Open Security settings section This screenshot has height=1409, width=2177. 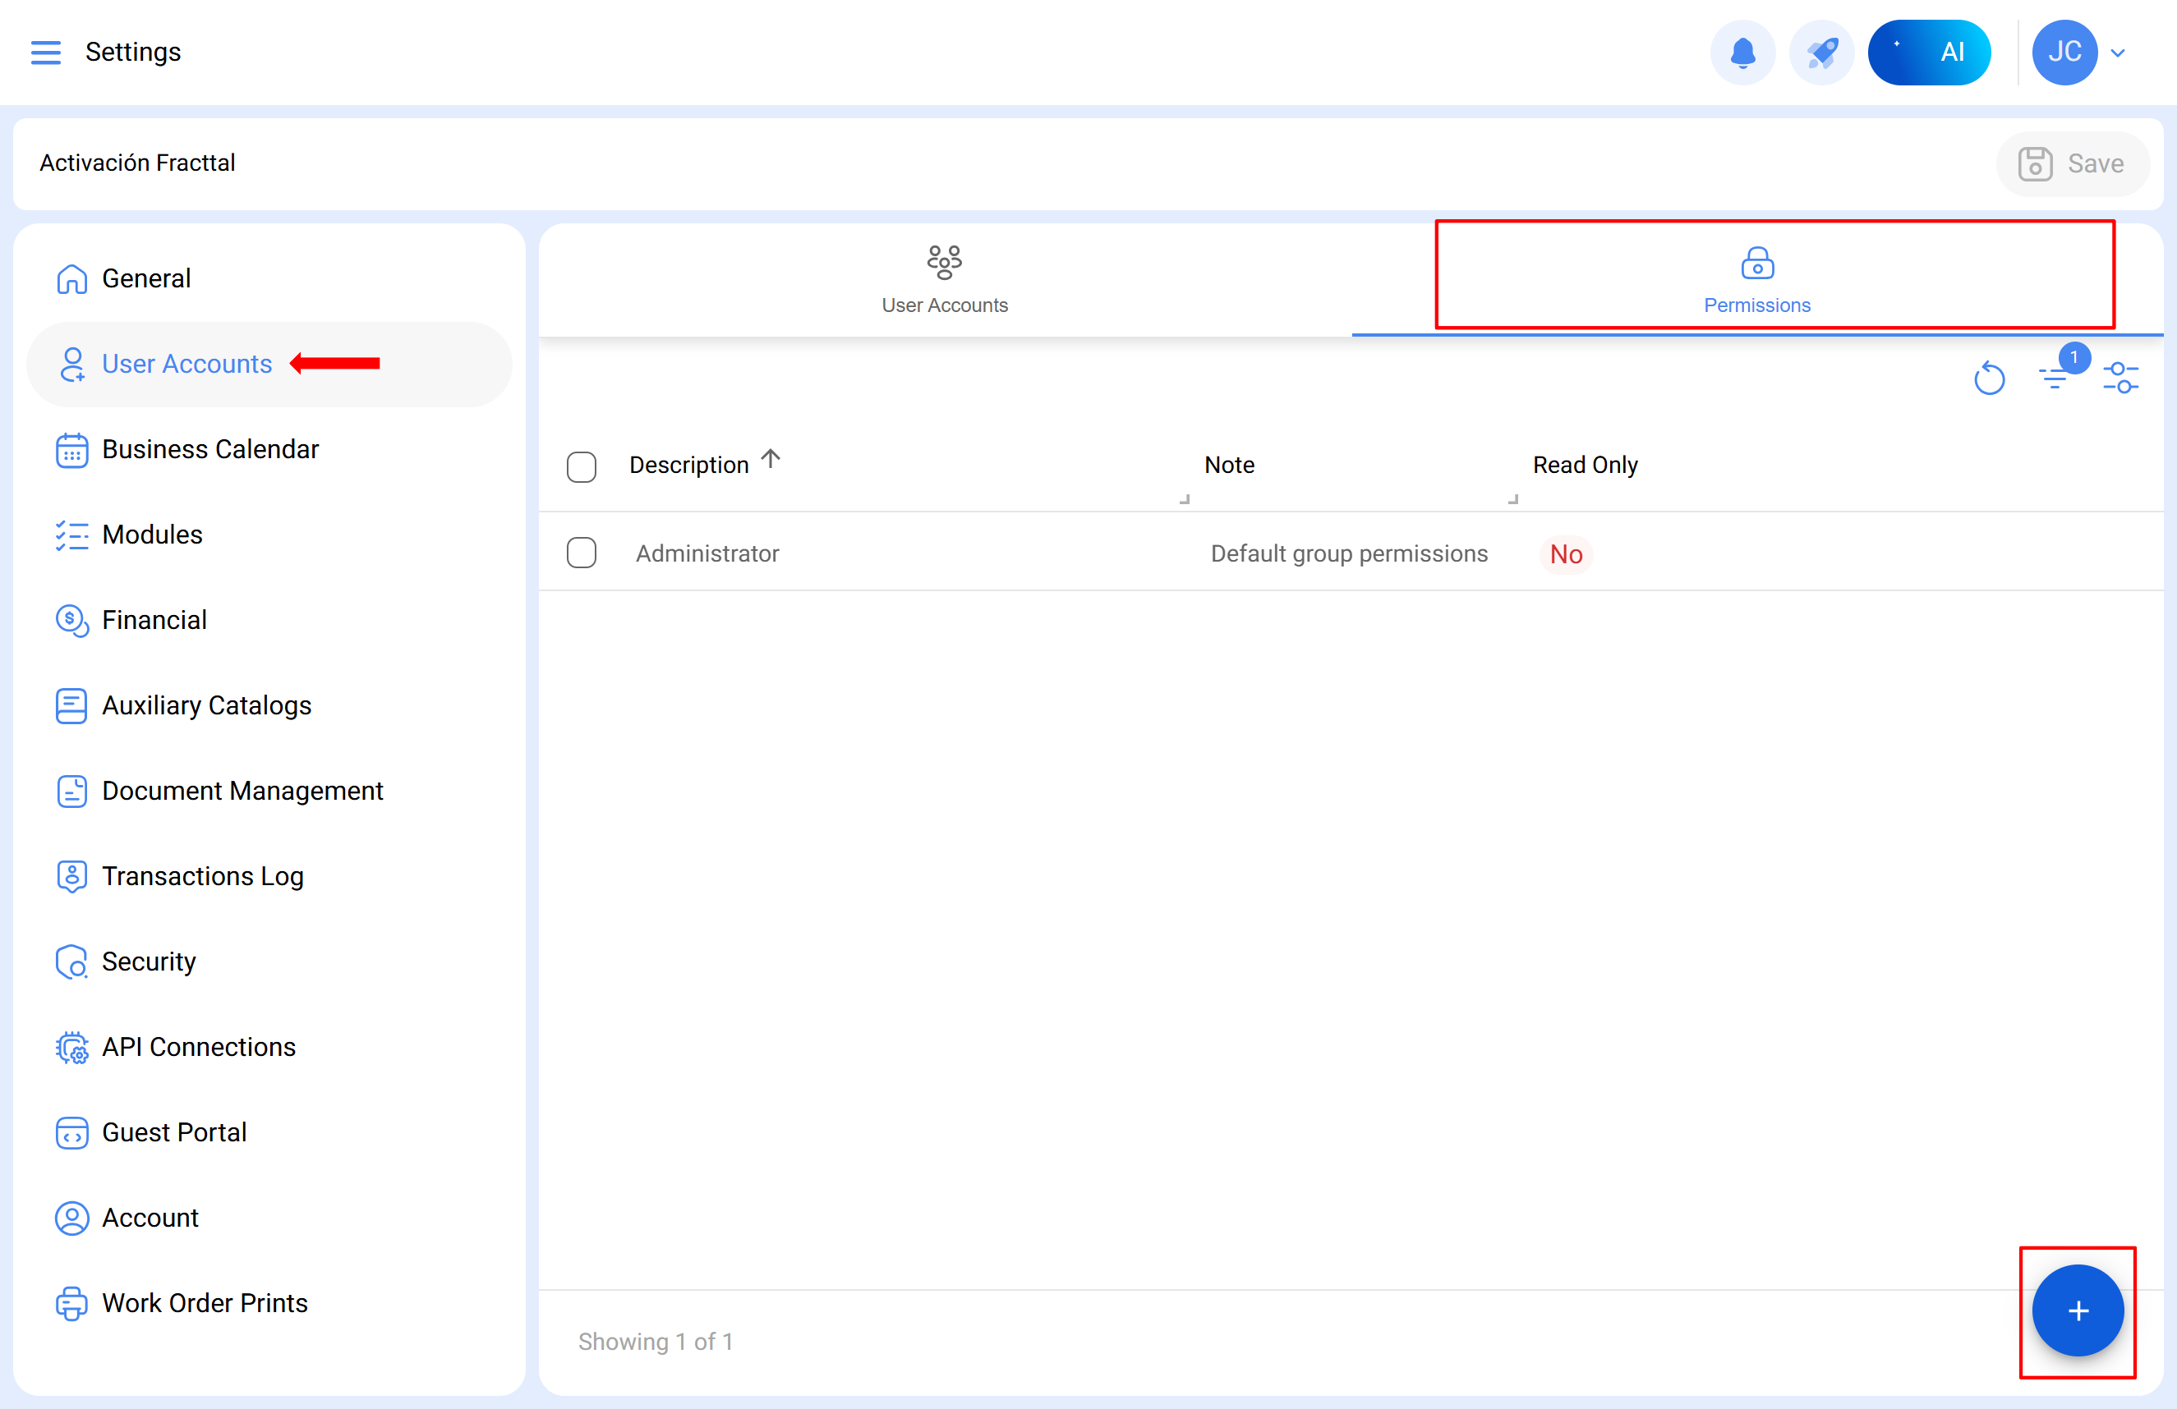coord(148,961)
